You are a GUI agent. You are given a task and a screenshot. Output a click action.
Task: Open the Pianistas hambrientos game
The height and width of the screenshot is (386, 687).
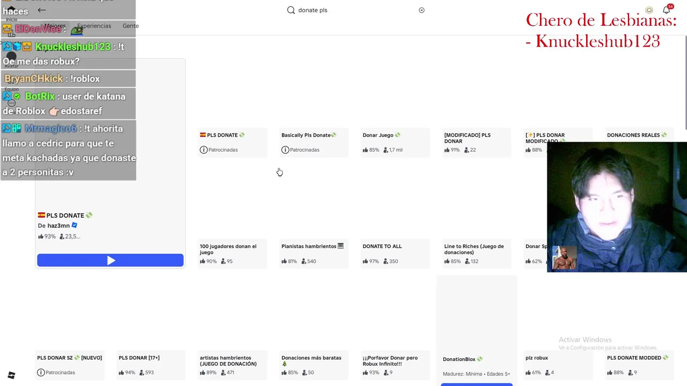[x=312, y=246]
